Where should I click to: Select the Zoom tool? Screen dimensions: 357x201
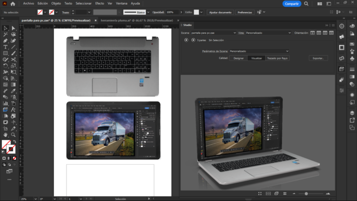pyautogui.click(x=13, y=134)
